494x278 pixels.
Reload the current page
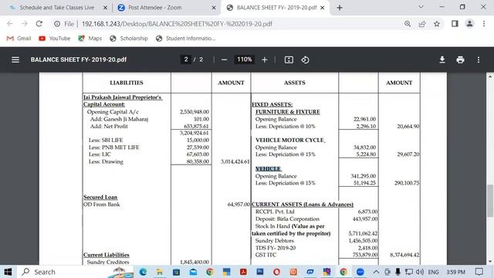click(39, 24)
